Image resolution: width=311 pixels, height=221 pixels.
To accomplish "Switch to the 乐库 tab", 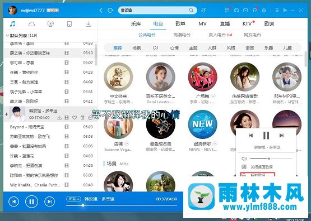I will click(136, 24).
